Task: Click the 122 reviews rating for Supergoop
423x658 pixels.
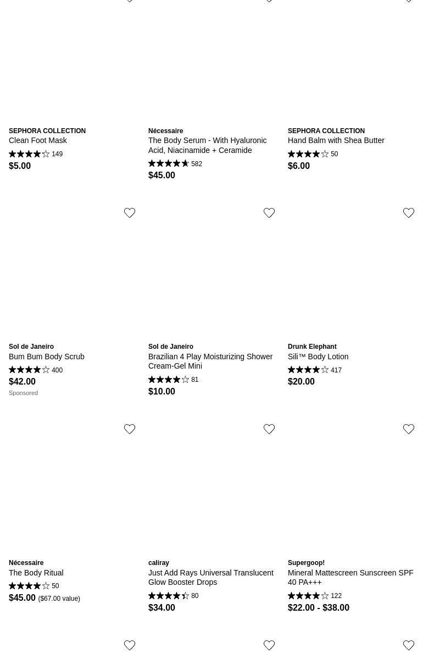Action: click(x=314, y=596)
